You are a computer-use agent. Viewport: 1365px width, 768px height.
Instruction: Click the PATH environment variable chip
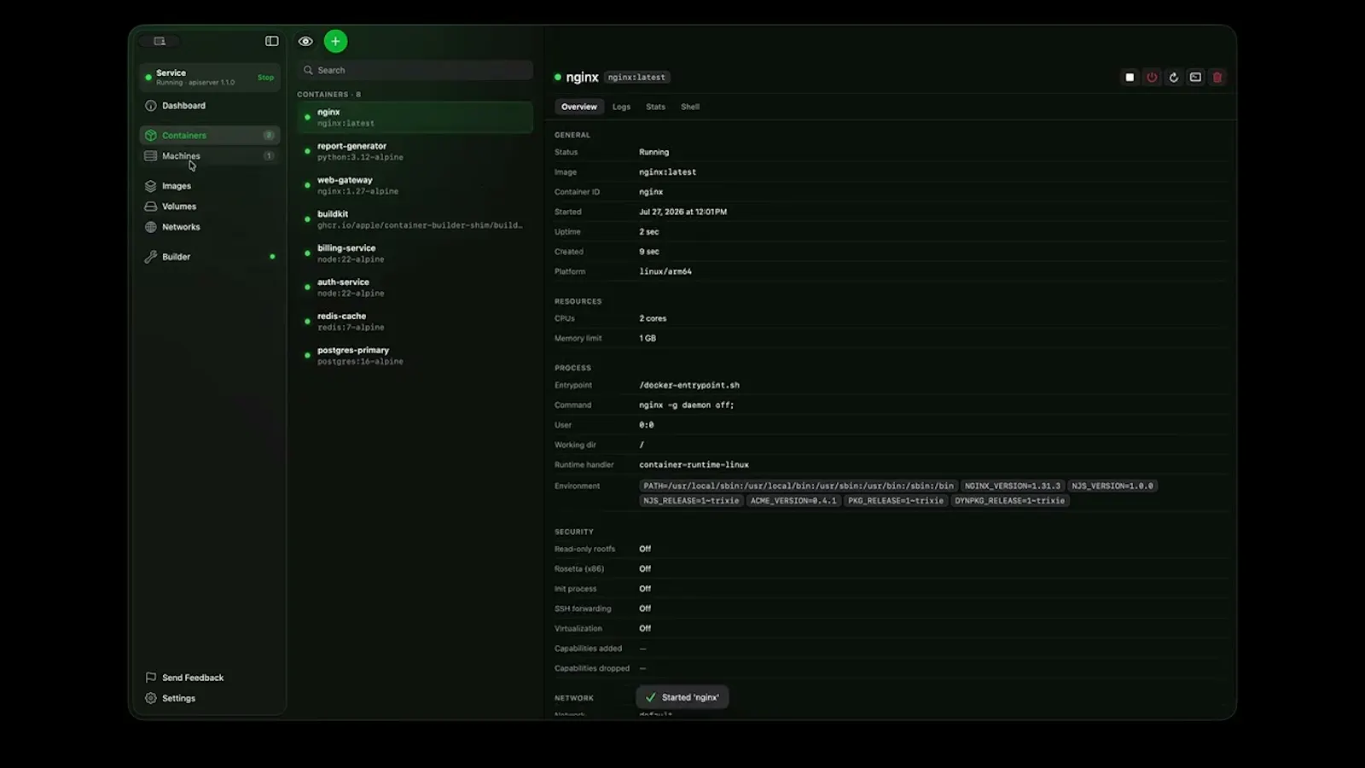pos(799,486)
